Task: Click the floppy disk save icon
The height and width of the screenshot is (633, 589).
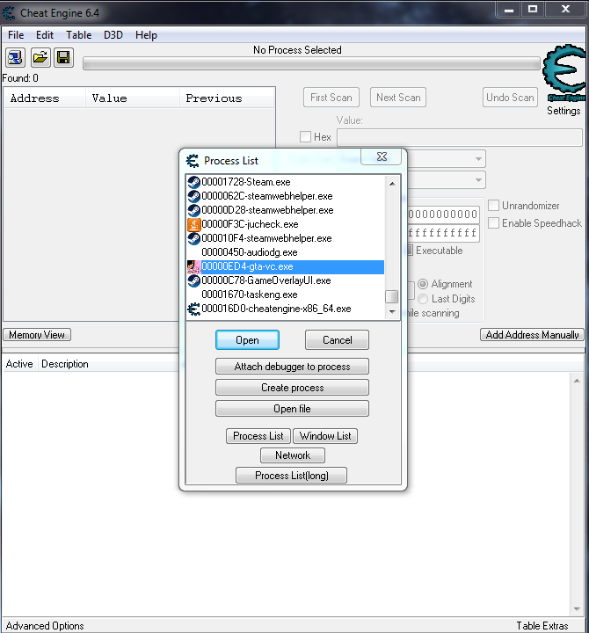Action: 64,58
